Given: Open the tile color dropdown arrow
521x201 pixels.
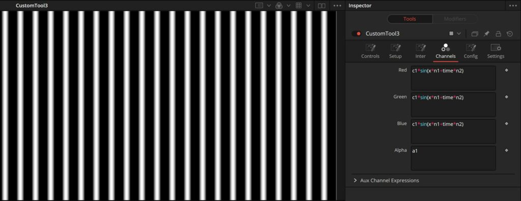Looking at the screenshot, I should click(459, 33).
